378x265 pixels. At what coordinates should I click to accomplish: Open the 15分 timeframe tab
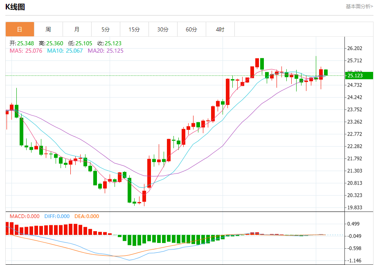[x=134, y=29]
